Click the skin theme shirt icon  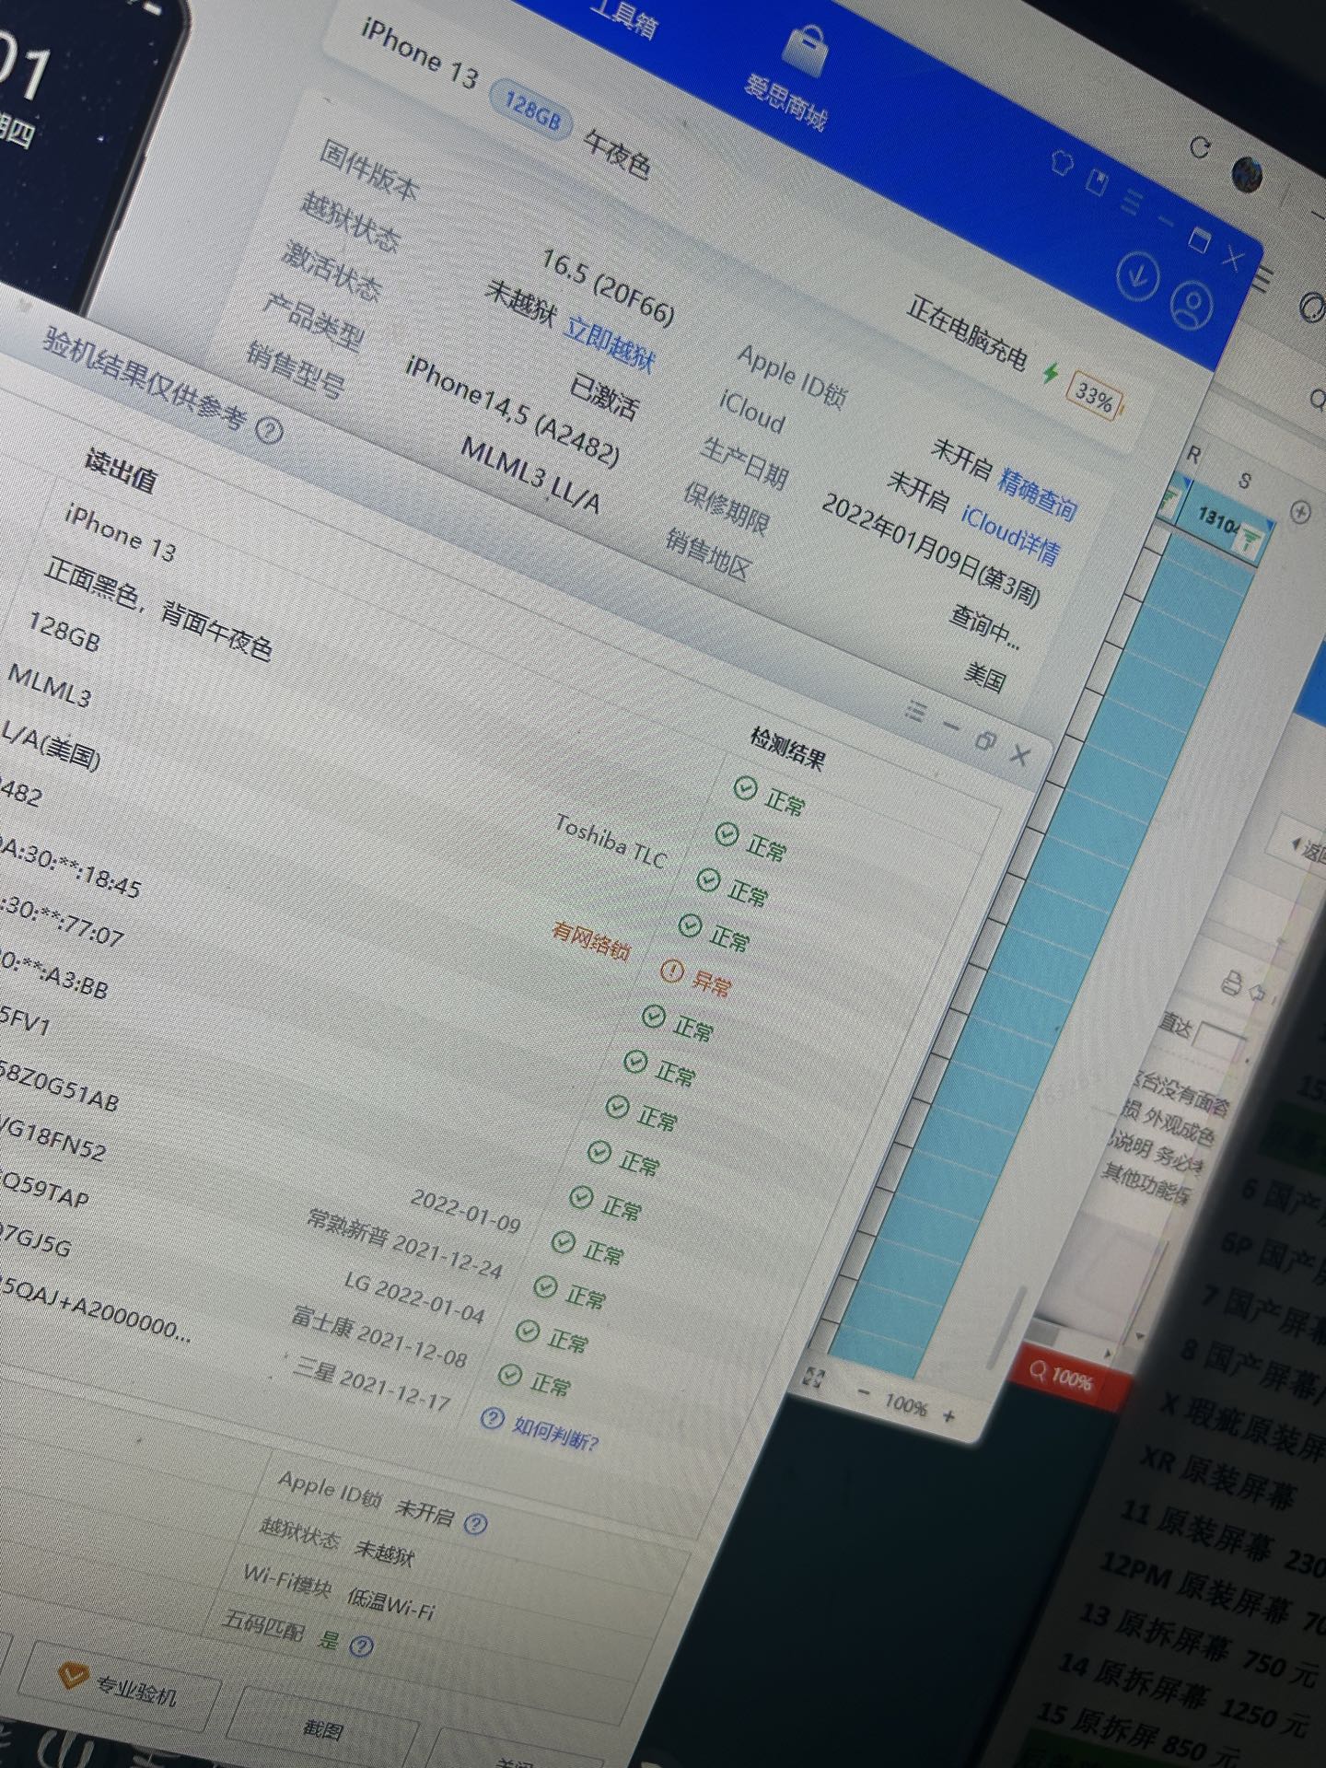pyautogui.click(x=1063, y=164)
